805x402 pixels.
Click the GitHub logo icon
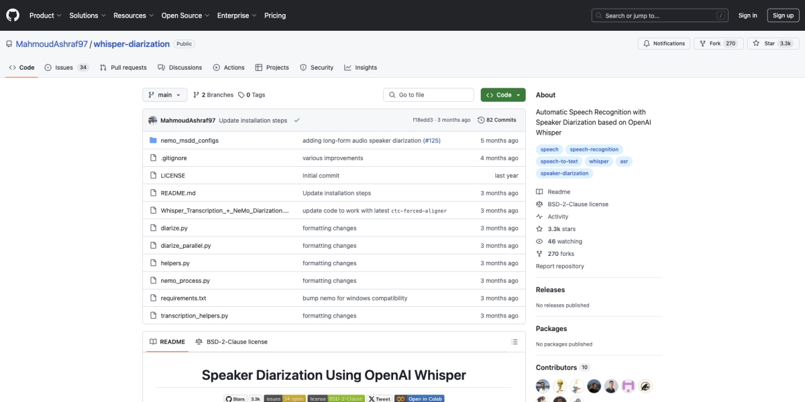click(x=13, y=15)
